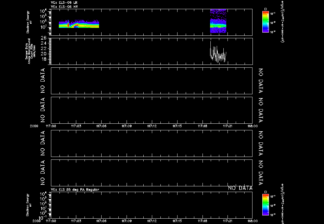
Task: Select the 'VEx ELS-06 HR' title text
Action: [64, 7]
